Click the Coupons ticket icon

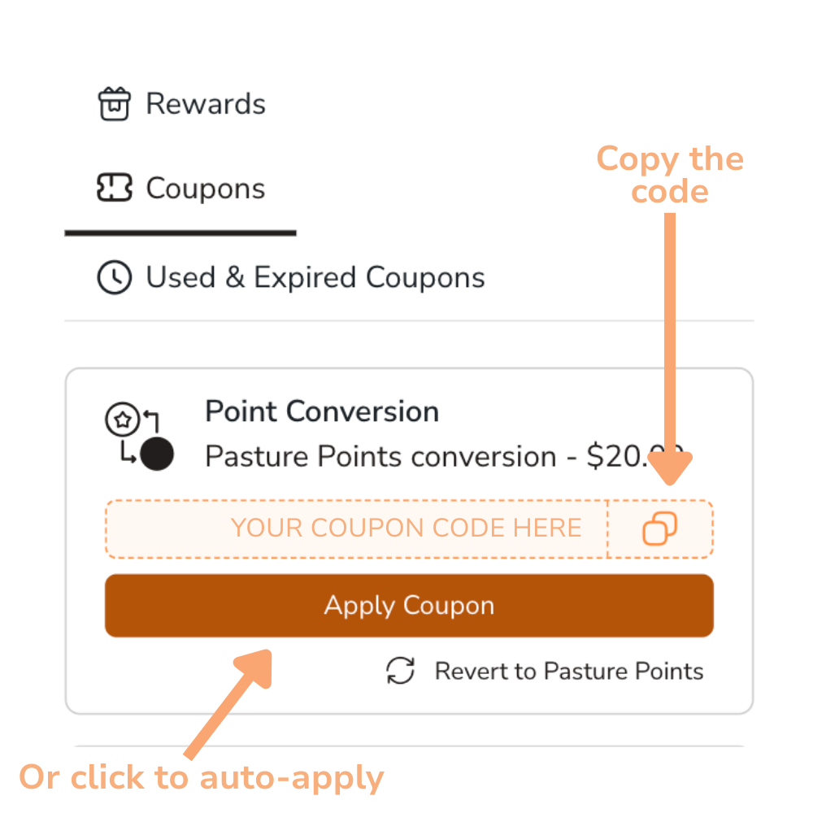pos(114,189)
